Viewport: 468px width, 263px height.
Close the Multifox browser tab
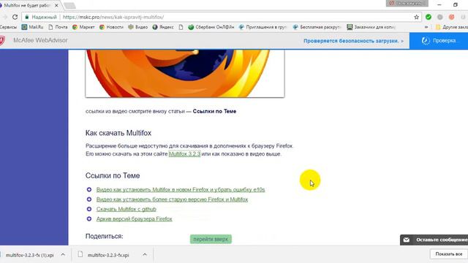click(56, 5)
